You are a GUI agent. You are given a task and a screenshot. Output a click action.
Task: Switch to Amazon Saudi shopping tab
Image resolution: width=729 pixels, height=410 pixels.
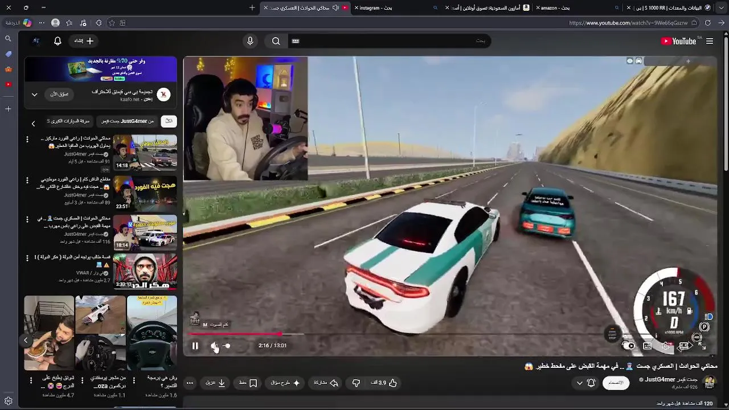tap(487, 8)
